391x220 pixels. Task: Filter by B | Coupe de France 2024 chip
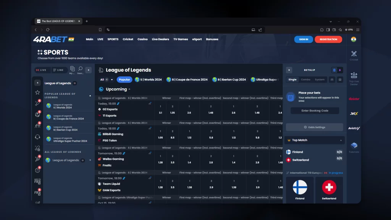[x=187, y=79]
